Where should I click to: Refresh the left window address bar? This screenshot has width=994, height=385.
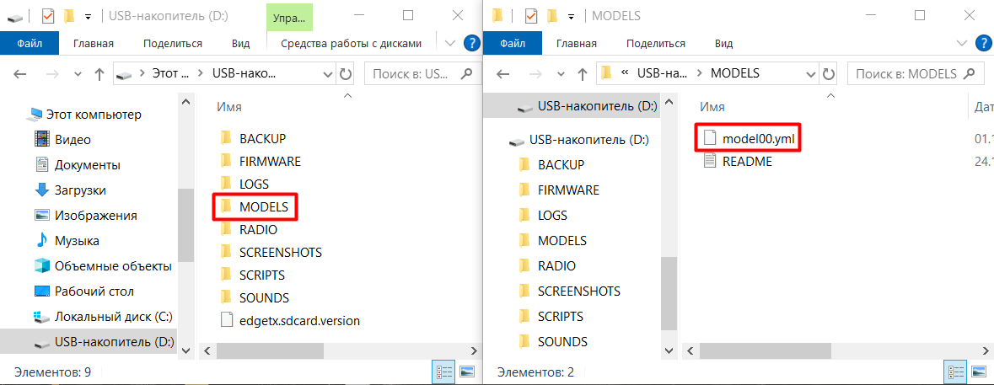(345, 74)
